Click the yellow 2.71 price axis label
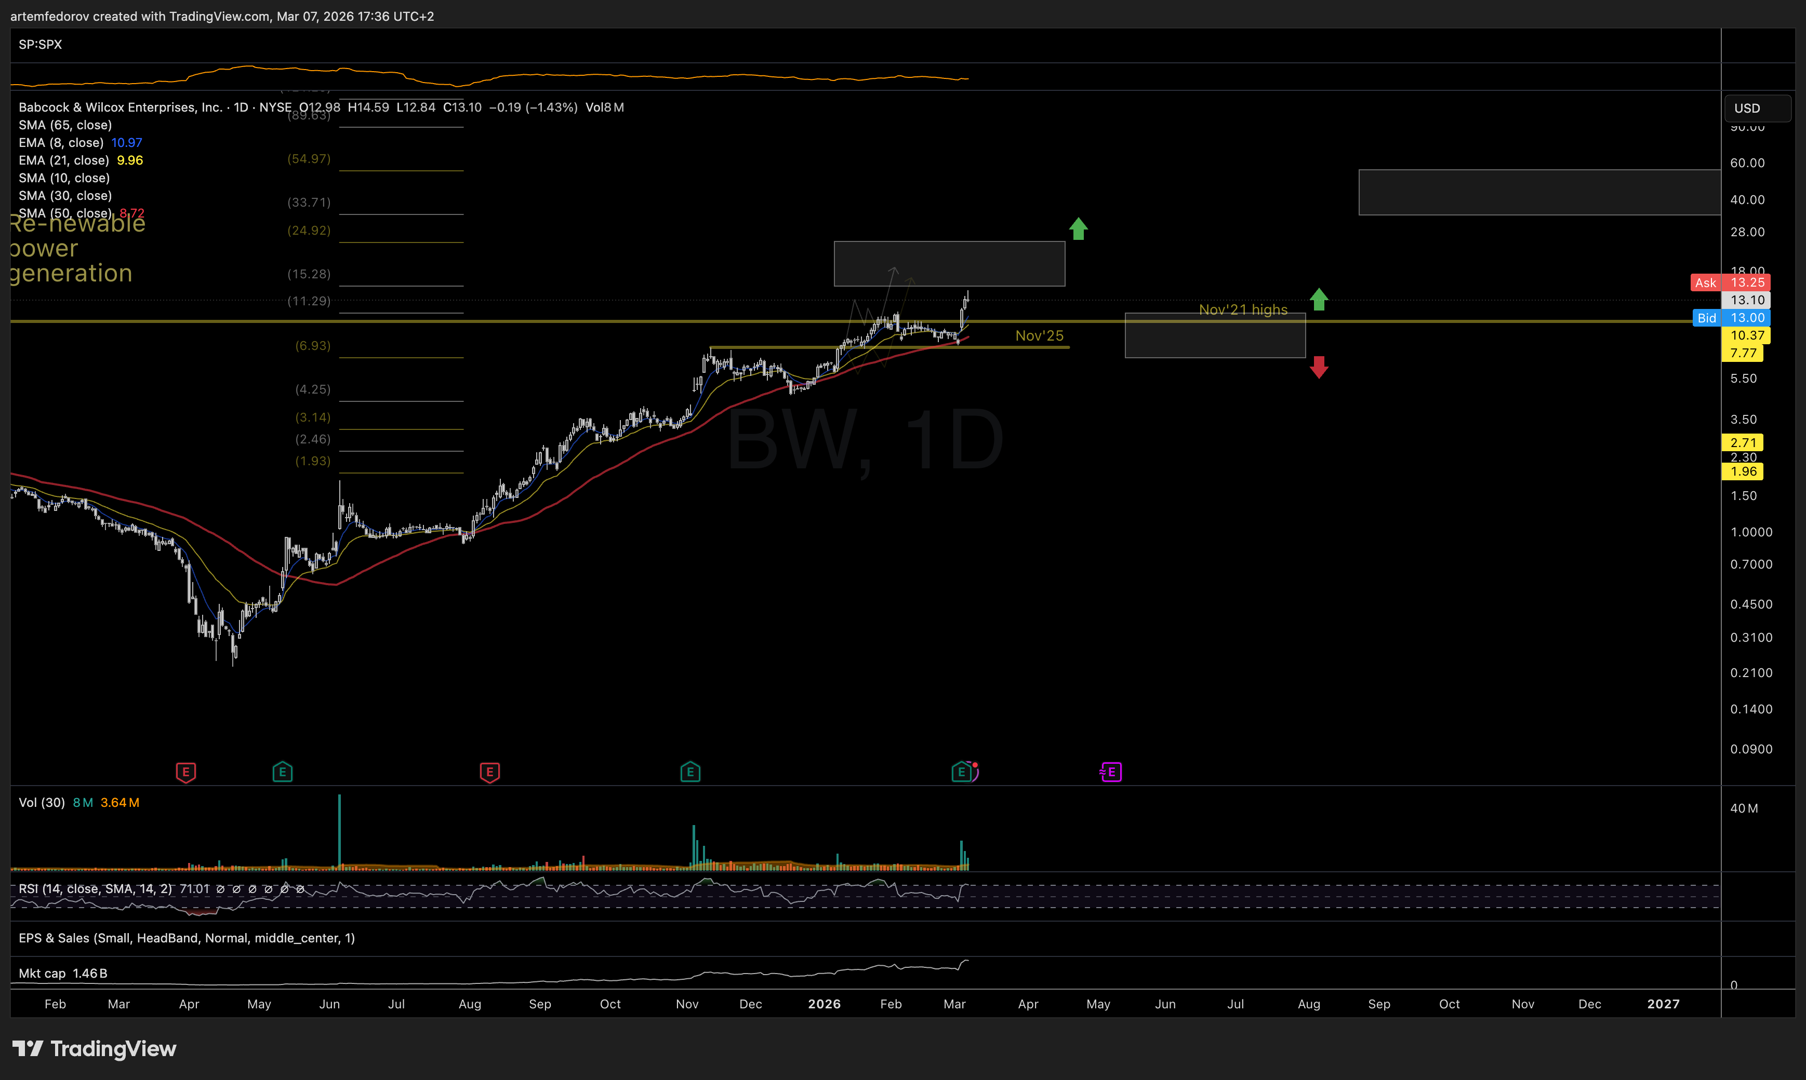 click(x=1743, y=443)
